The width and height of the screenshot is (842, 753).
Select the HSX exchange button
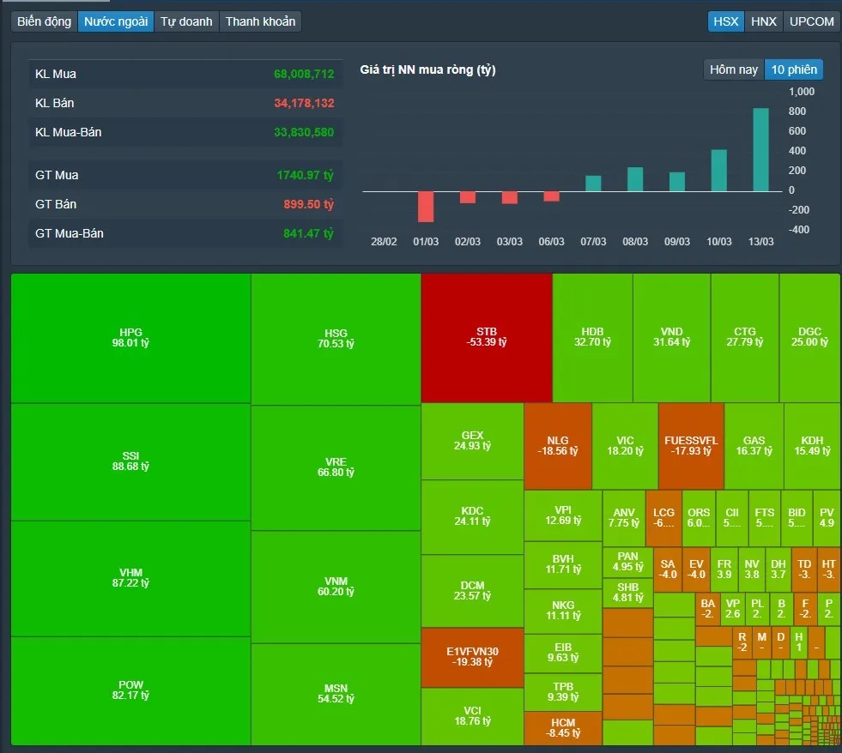(725, 21)
